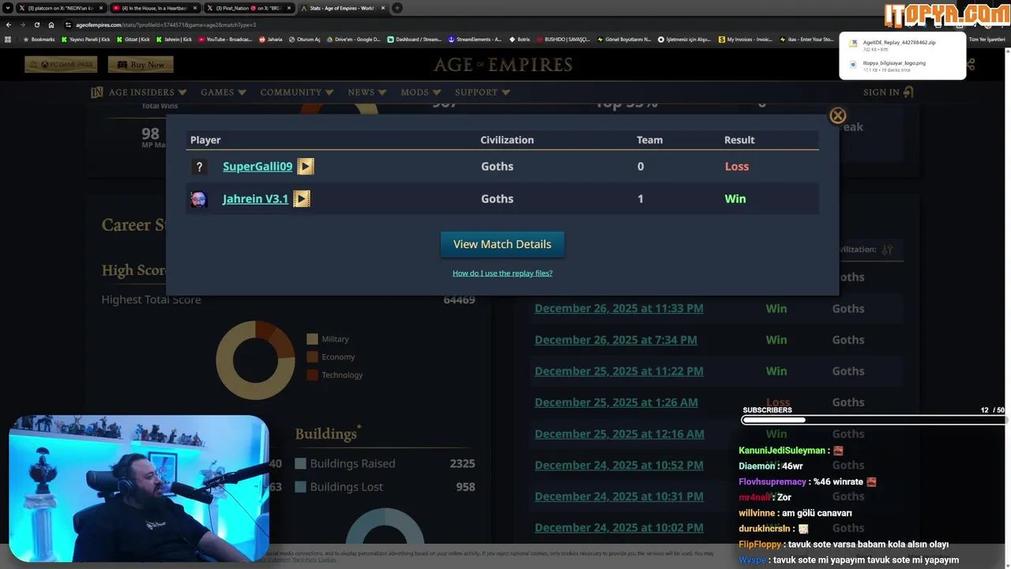Go back in browser history
Viewport: 1011px width, 569px height.
(9, 24)
